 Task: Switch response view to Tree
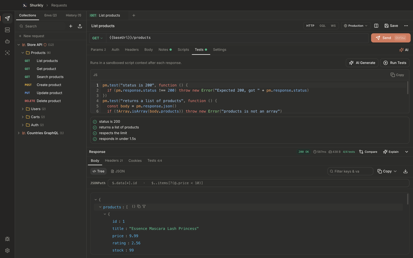click(x=99, y=171)
